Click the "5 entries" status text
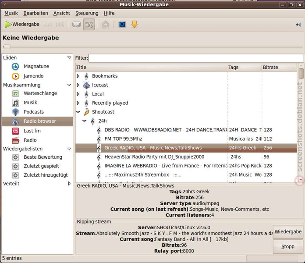Viewport: 305px width, 263px height. (x=12, y=258)
